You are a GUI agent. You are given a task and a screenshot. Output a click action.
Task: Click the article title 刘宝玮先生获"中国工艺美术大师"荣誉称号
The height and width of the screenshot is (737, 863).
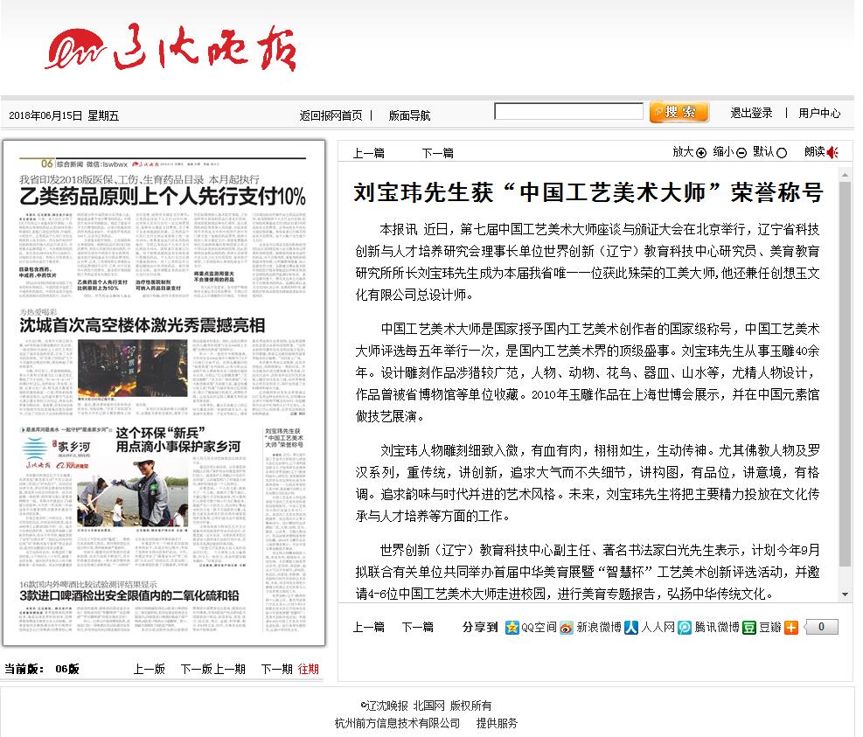[x=588, y=192]
